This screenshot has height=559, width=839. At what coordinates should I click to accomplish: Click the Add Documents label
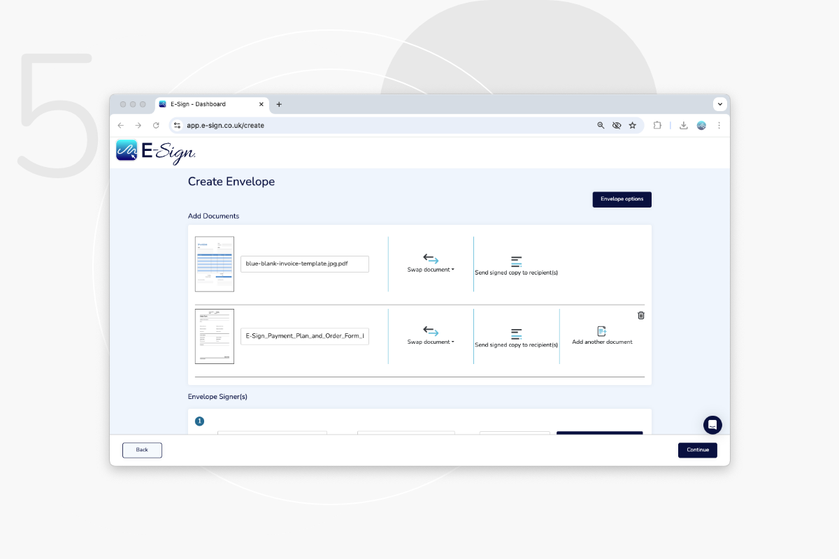pos(213,217)
